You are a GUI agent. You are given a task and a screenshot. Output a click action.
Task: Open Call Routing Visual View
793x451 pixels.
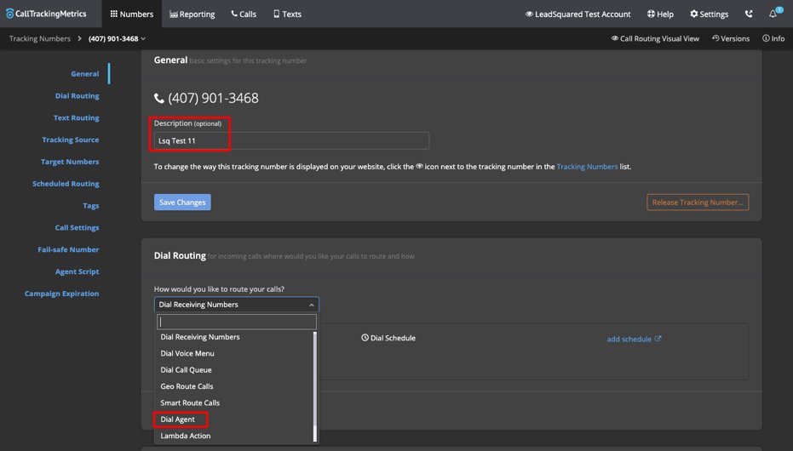(655, 38)
